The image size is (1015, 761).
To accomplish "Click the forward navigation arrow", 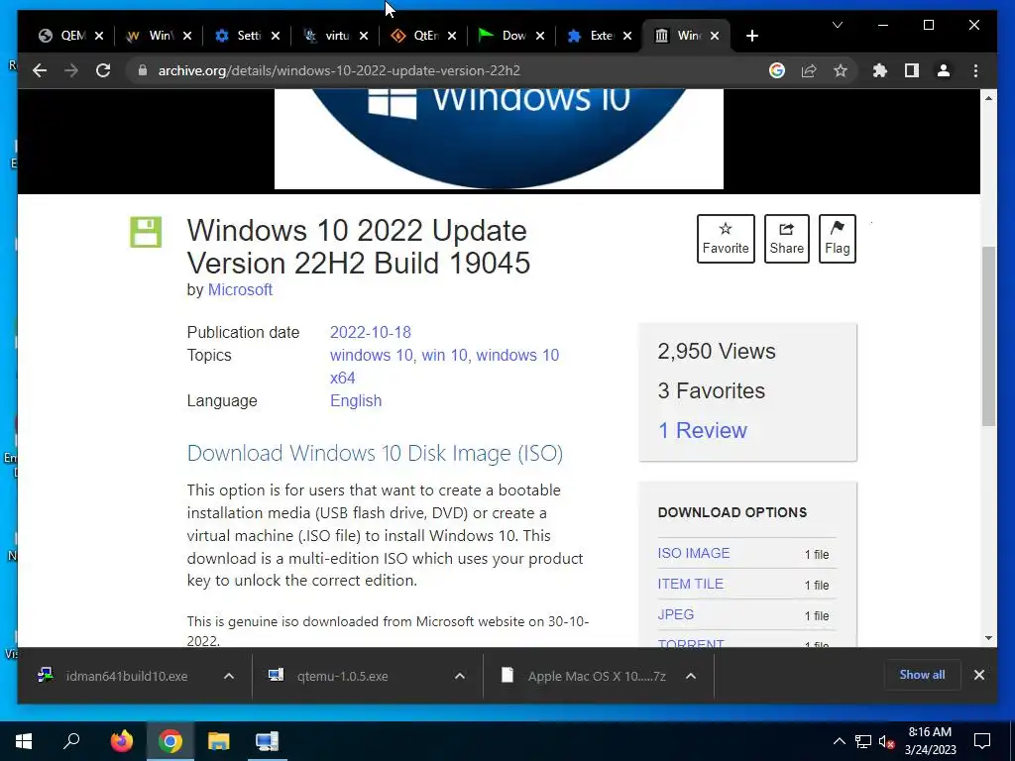I will pos(71,70).
